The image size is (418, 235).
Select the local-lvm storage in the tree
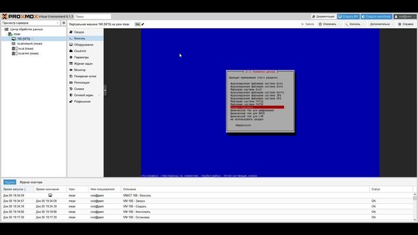point(28,54)
